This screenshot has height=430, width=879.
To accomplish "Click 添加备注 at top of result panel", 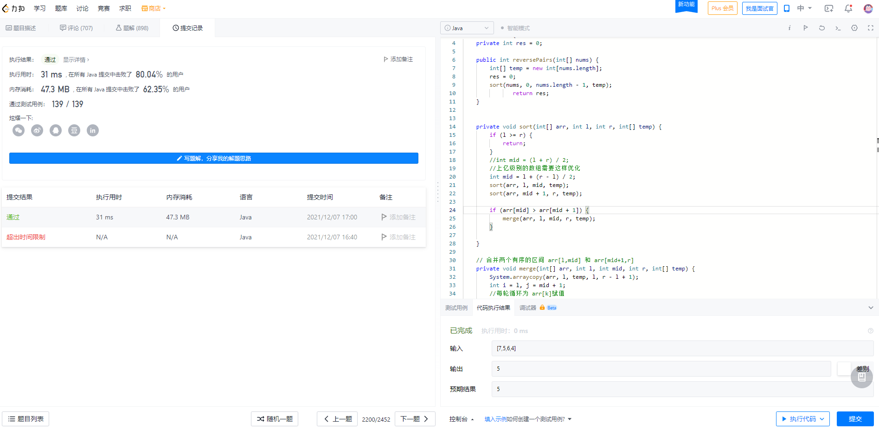I will 398,59.
